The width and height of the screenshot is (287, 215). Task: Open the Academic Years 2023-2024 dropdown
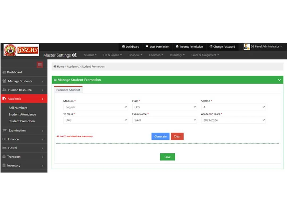pos(233,120)
